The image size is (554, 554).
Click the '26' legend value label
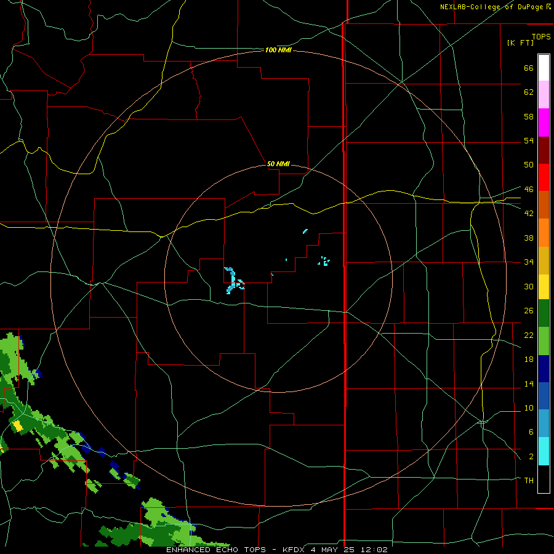tap(529, 311)
